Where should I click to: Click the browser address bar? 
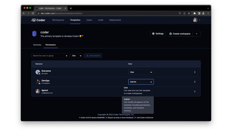click(x=107, y=13)
